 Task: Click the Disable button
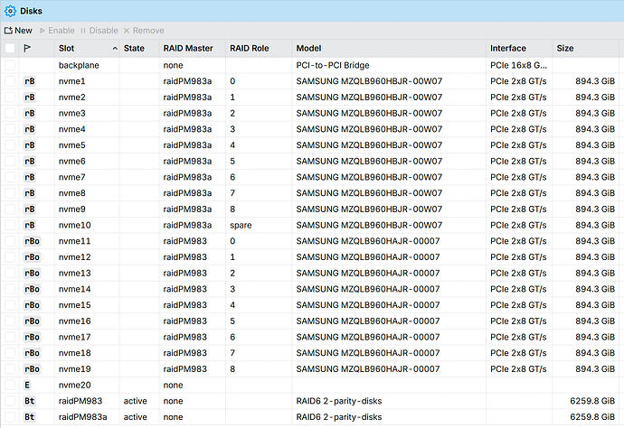pos(99,31)
